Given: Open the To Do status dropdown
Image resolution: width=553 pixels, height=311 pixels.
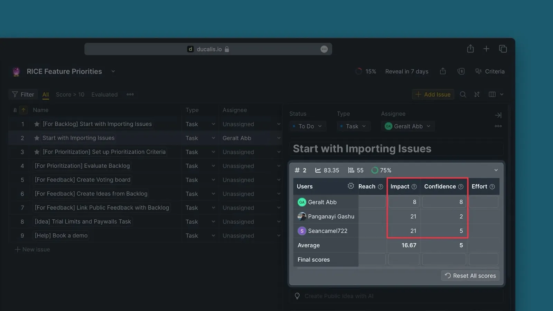Looking at the screenshot, I should [307, 126].
